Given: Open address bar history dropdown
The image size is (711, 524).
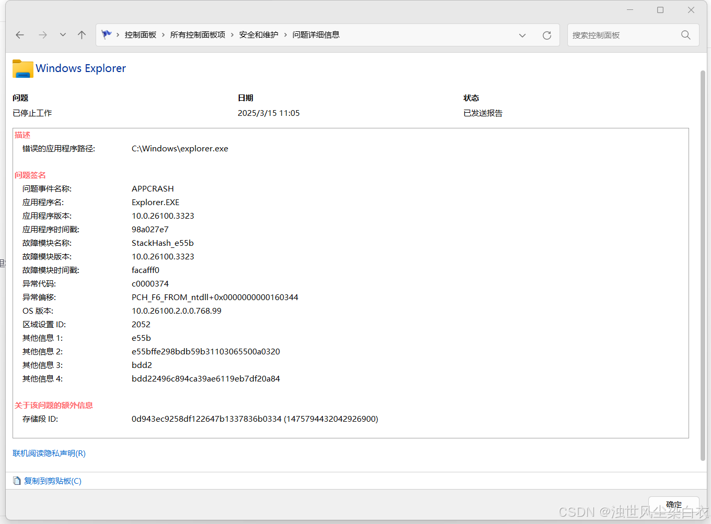Looking at the screenshot, I should pyautogui.click(x=522, y=35).
